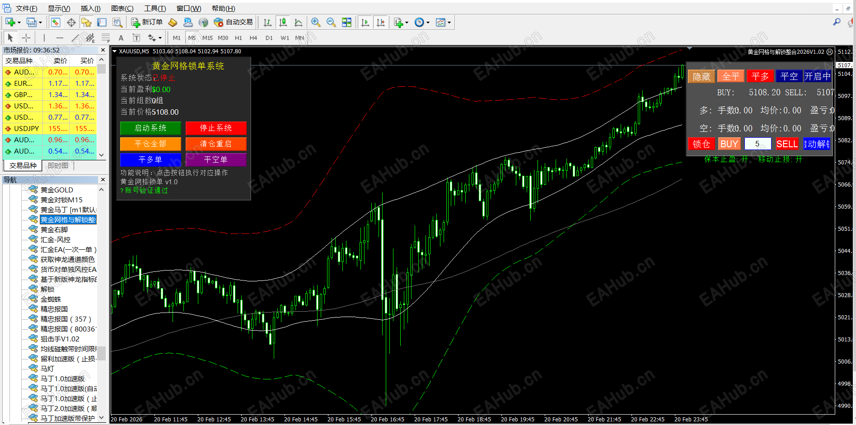This screenshot has width=856, height=425.
Task: Tile chart windows using the grid icon
Action: click(x=346, y=22)
